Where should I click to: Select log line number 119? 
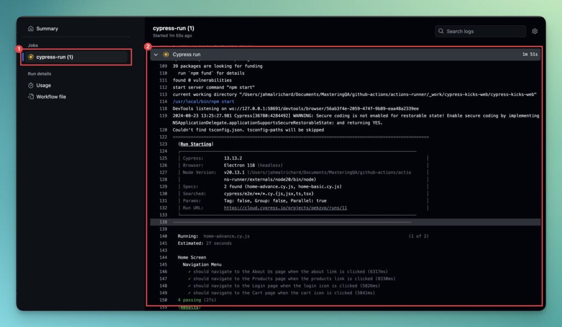[x=163, y=116]
